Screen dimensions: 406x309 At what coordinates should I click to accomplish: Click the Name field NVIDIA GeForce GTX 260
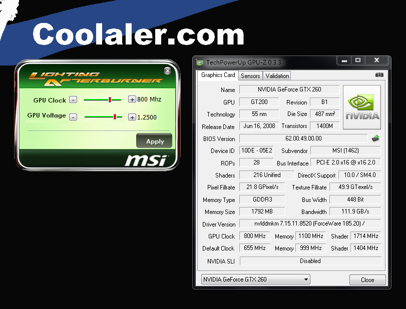tap(289, 89)
